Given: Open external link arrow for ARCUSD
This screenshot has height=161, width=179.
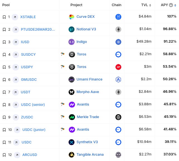Looking at the screenshot, I should 17,155.
